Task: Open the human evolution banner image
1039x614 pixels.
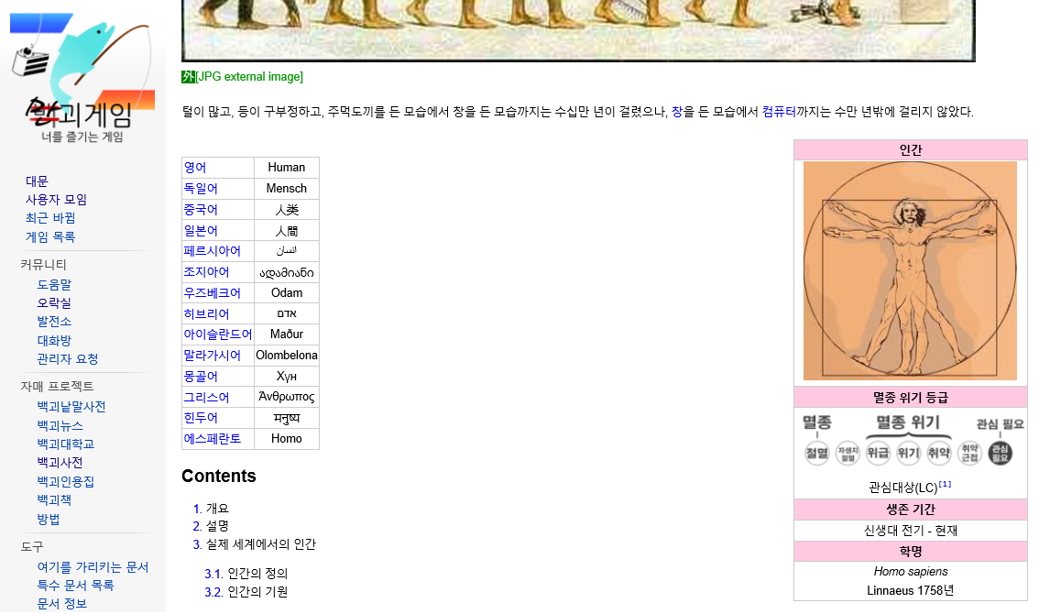Action: (x=578, y=30)
